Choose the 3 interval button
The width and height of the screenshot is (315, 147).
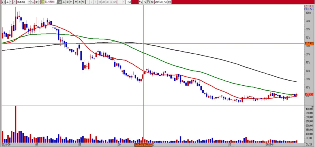pyautogui.click(x=92, y=2)
